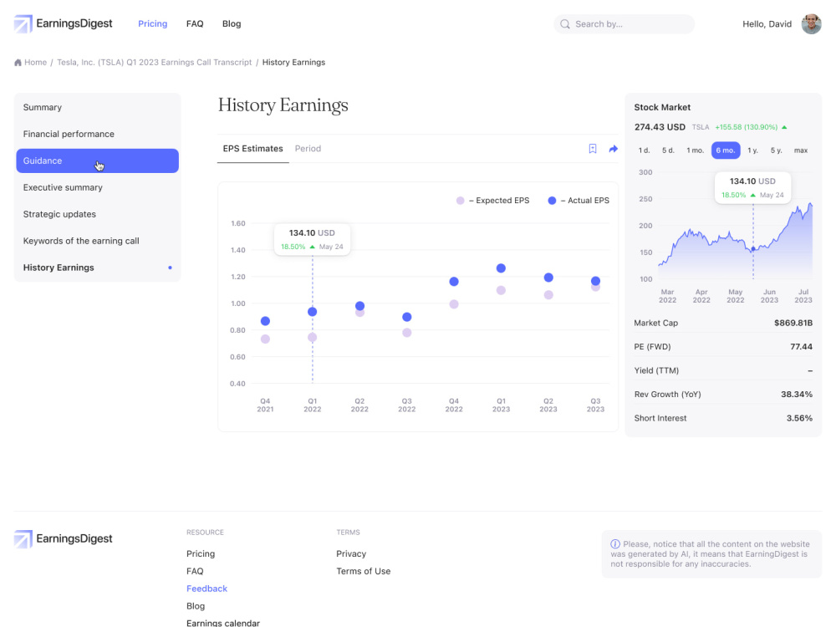Screen dimensions: 836x627
Task: Select the 6 mo. time range
Action: pyautogui.click(x=726, y=150)
